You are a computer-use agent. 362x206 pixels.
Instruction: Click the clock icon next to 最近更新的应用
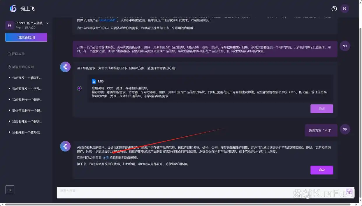(x=10, y=67)
